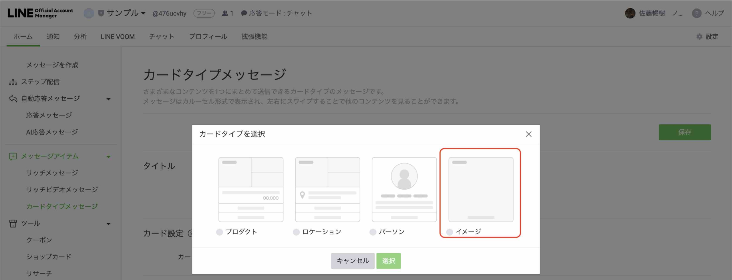
Task: Click the step delivery tree icon
Action: click(x=13, y=82)
